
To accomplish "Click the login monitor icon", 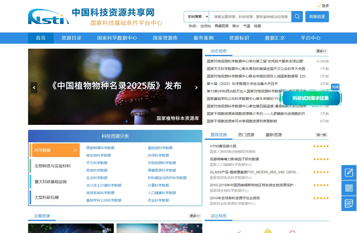I will [x=319, y=5].
